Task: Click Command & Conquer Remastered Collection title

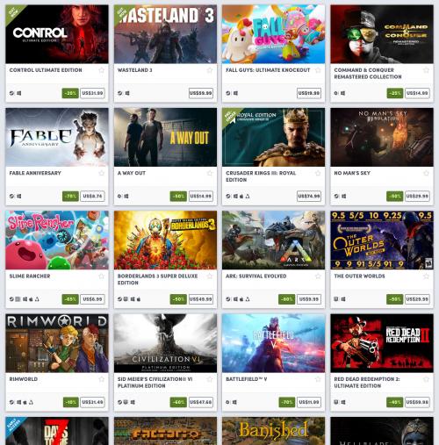Action: click(368, 74)
